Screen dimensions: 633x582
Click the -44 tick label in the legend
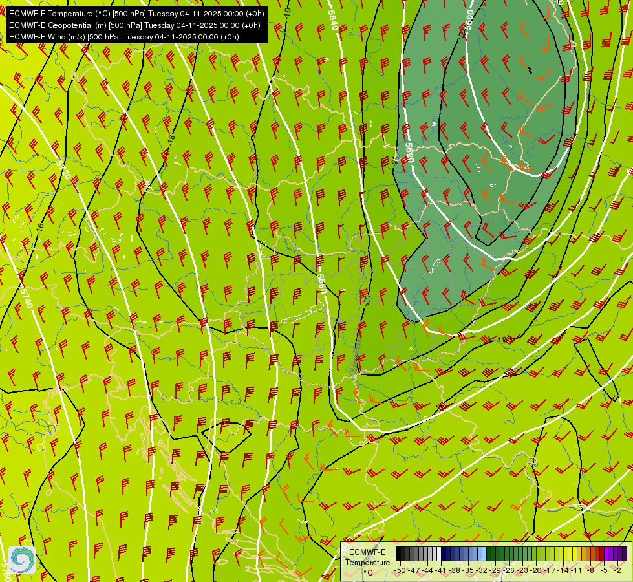(427, 570)
